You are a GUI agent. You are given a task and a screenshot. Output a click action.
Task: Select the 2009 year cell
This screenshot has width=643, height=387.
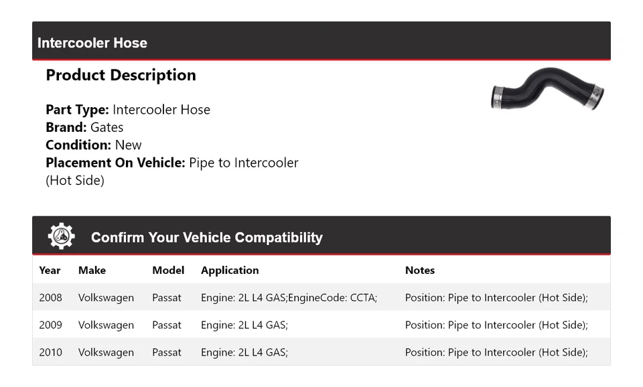pyautogui.click(x=50, y=325)
